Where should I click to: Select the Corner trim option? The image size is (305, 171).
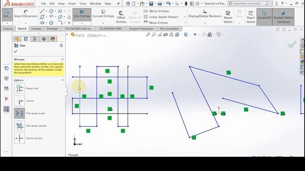point(20,101)
